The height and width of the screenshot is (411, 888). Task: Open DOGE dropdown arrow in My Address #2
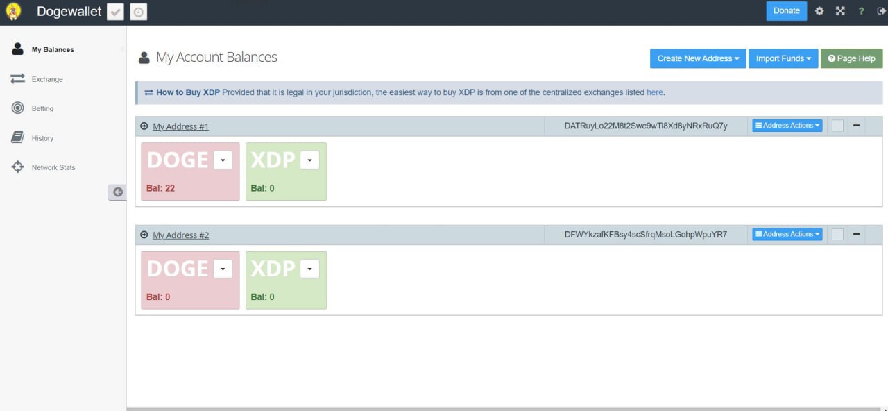(x=223, y=269)
